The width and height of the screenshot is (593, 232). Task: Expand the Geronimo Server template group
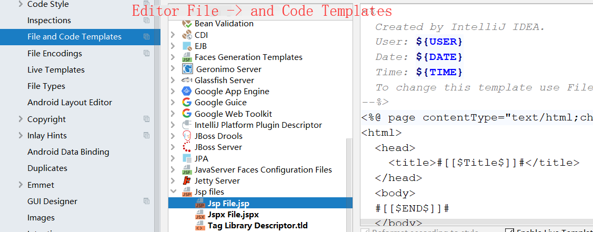point(173,69)
